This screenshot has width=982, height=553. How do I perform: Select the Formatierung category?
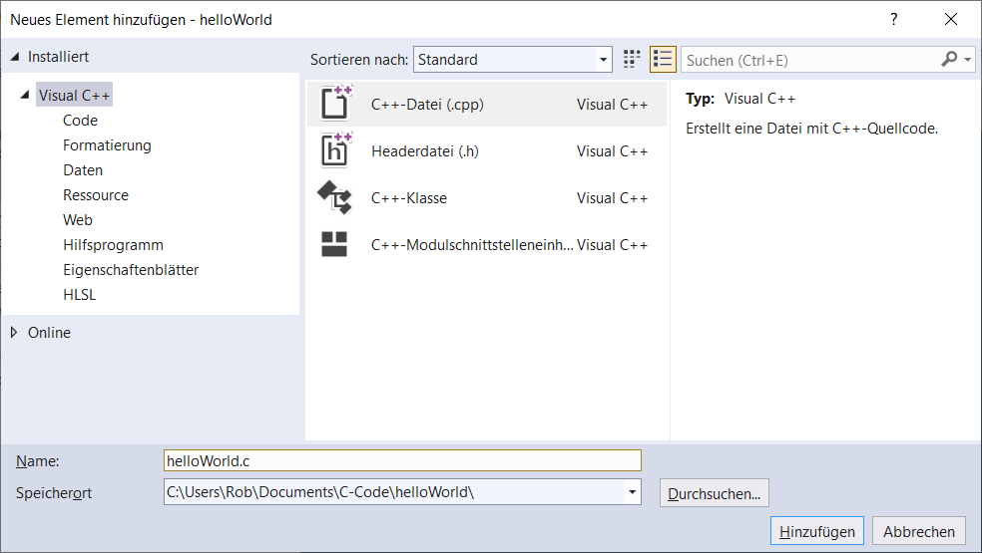(107, 145)
